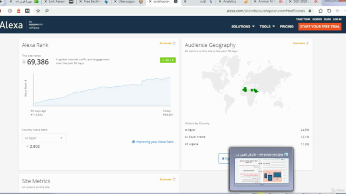The width and height of the screenshot is (346, 194).
Task: Close the SEO 2020 tab
Action: point(290,2)
